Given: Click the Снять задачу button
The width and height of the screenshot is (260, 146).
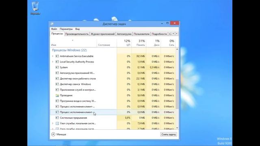Looking at the screenshot, I should click(169, 134).
